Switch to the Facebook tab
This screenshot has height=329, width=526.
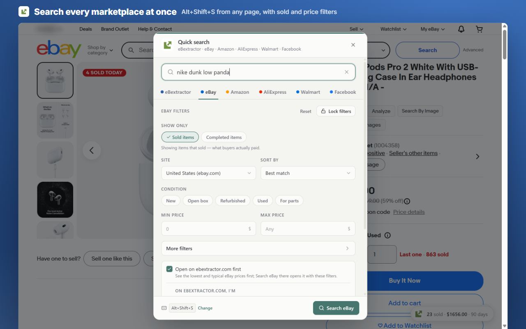click(343, 92)
